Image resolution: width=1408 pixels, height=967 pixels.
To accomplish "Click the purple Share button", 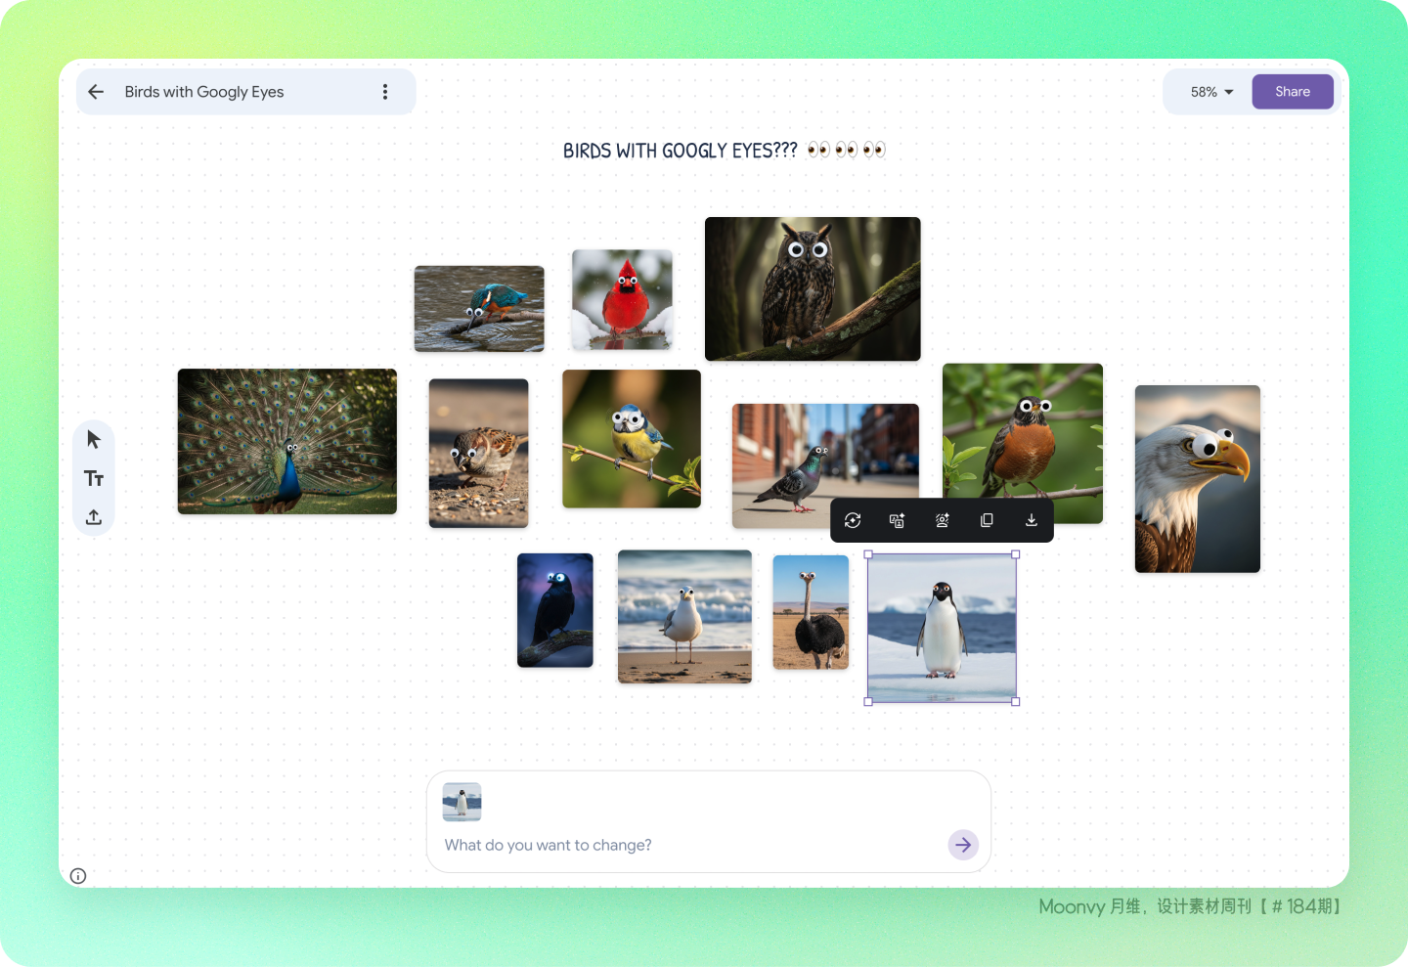I will point(1293,92).
